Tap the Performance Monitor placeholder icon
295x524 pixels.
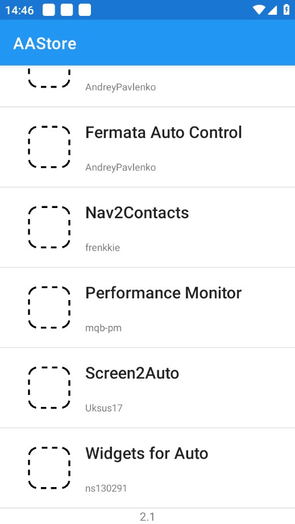pos(49,307)
